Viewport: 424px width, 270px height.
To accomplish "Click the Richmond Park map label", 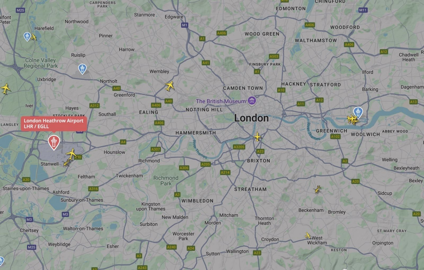I will pos(166,181).
